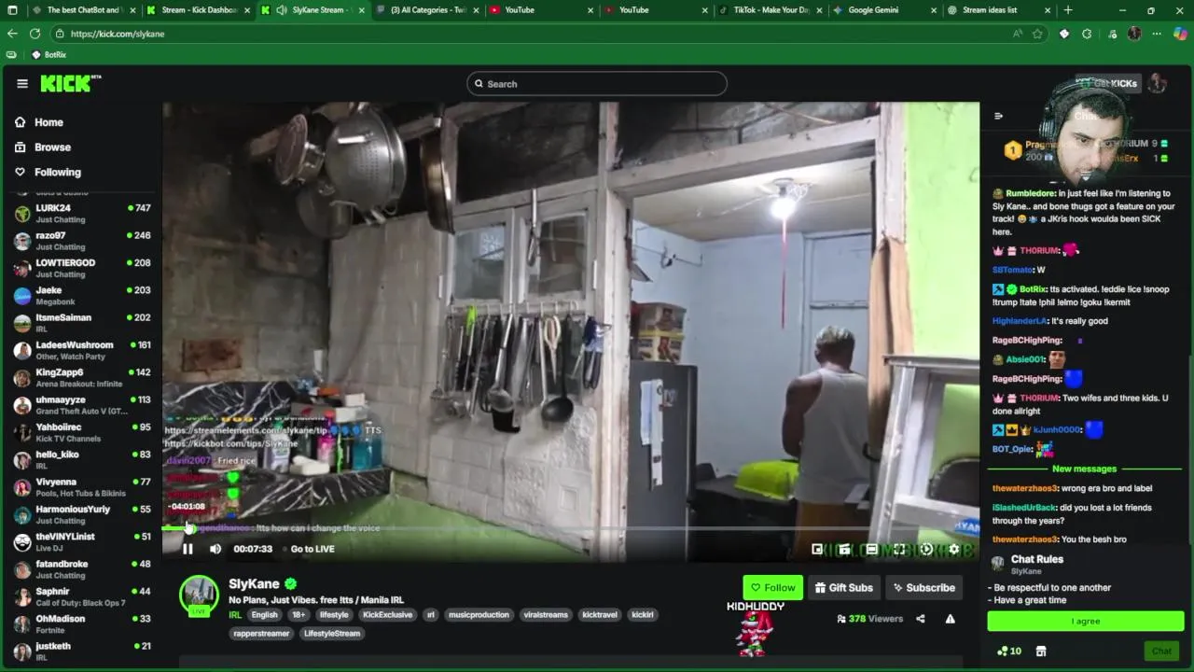Viewport: 1194px width, 672px height.
Task: Open Vivyenna channel in sidebar
Action: tap(81, 487)
